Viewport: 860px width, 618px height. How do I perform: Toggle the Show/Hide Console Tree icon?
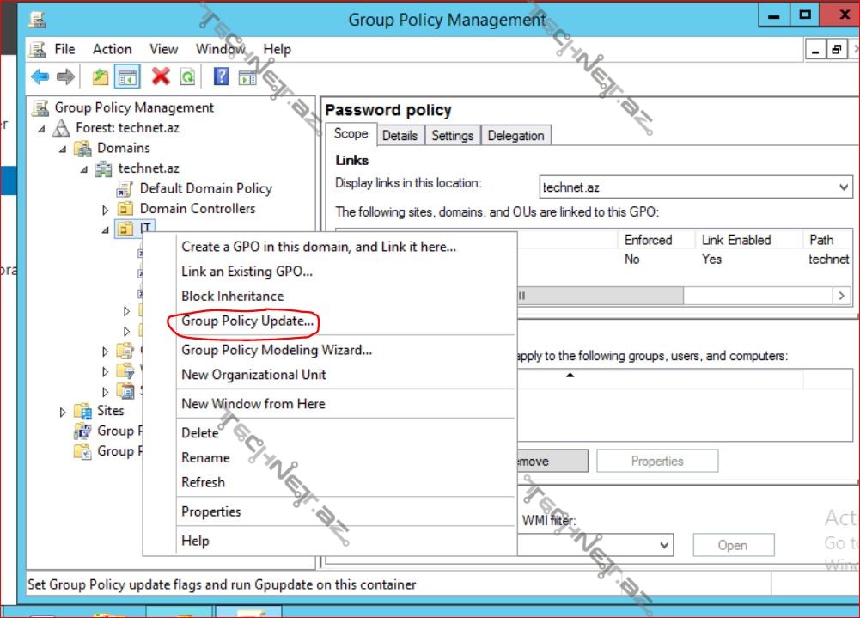pyautogui.click(x=128, y=77)
